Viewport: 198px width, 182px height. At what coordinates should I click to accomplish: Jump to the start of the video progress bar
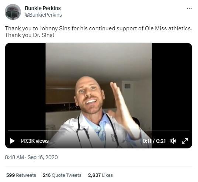[x=8, y=131]
